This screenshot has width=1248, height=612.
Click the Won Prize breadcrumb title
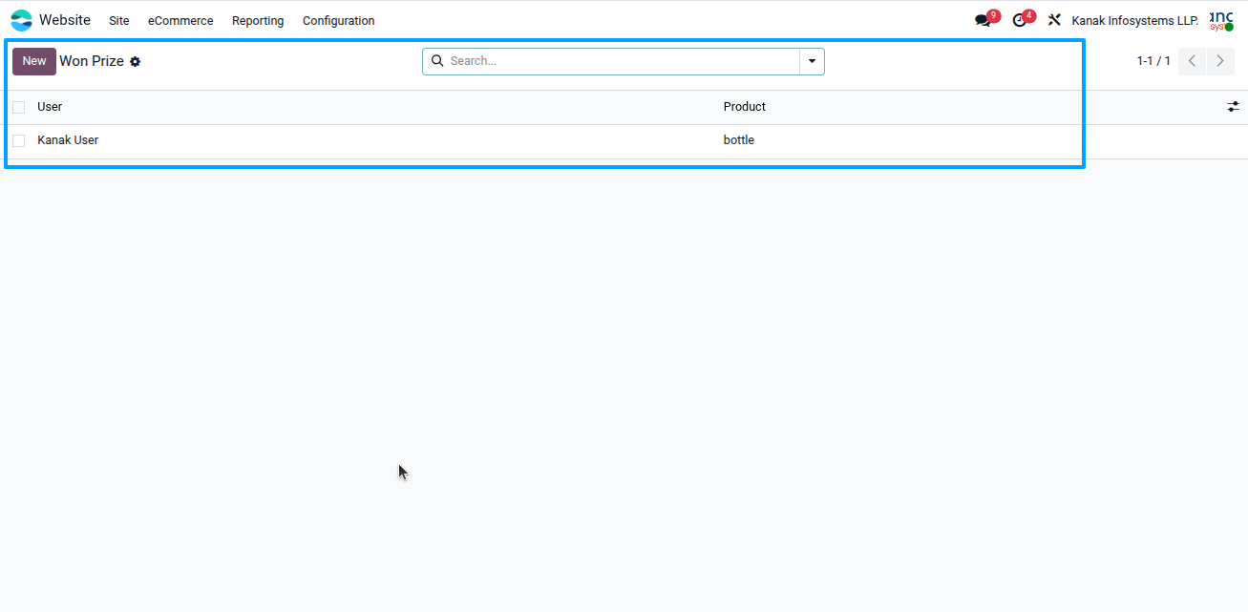click(x=92, y=61)
